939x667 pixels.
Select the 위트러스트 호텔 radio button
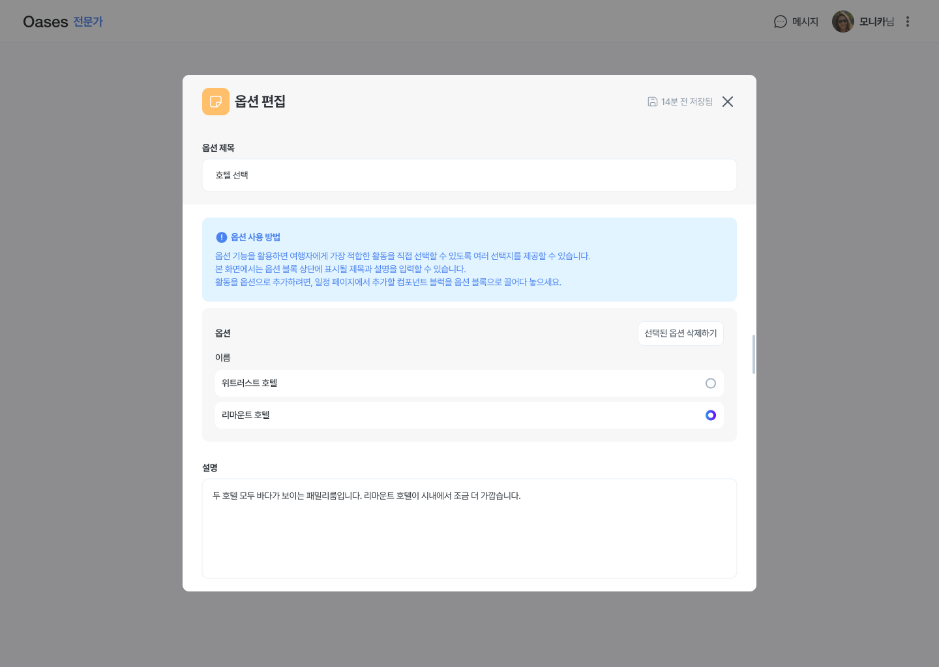[711, 384]
